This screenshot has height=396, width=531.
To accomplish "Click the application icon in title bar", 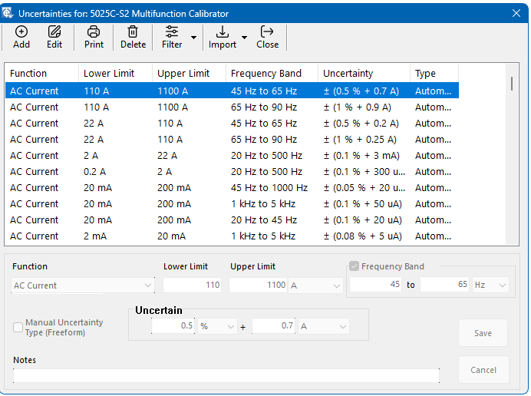I will [8, 13].
